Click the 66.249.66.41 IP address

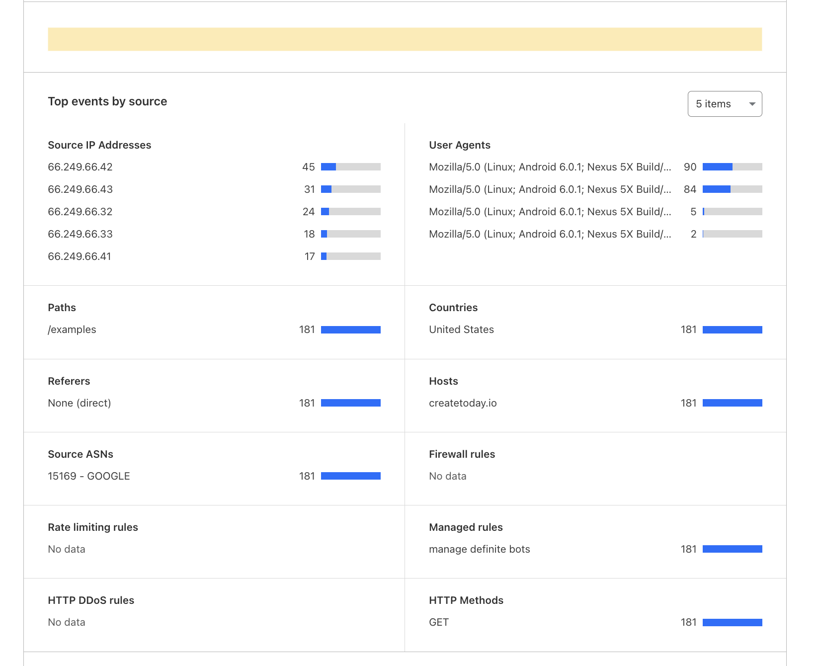[x=80, y=256]
